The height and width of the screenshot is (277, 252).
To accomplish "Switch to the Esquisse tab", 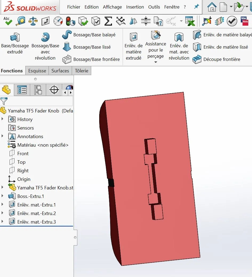I will pyautogui.click(x=37, y=71).
